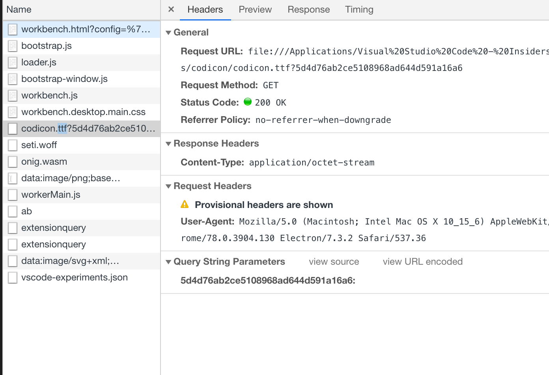Screen dimensions: 549x375
Task: Open the Timing tab
Action: coord(359,9)
